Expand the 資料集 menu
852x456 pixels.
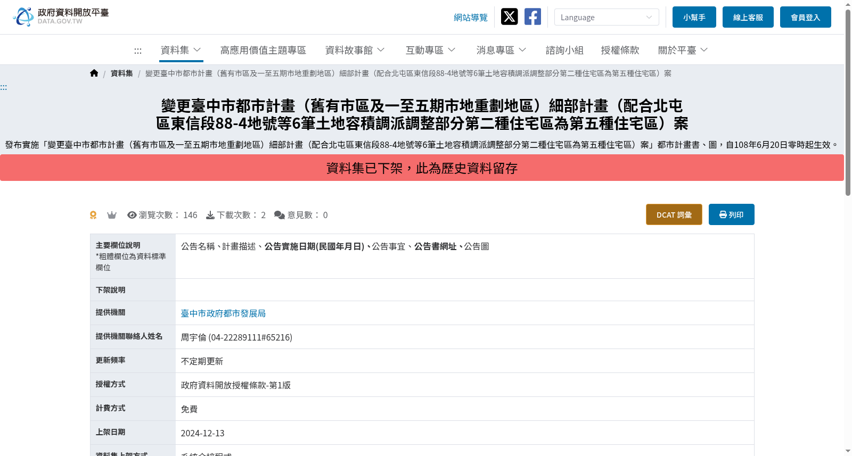[181, 50]
